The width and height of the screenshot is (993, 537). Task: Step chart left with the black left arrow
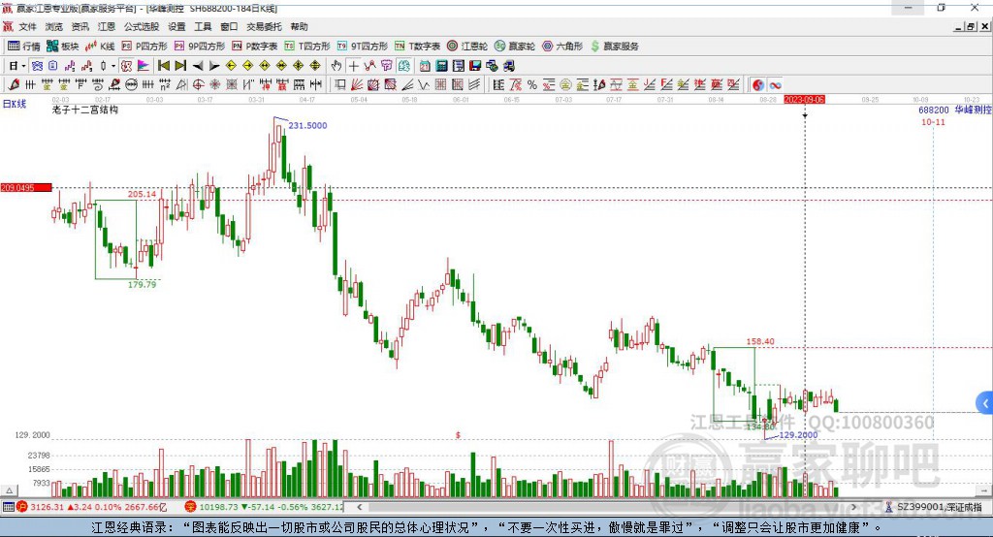(x=198, y=66)
